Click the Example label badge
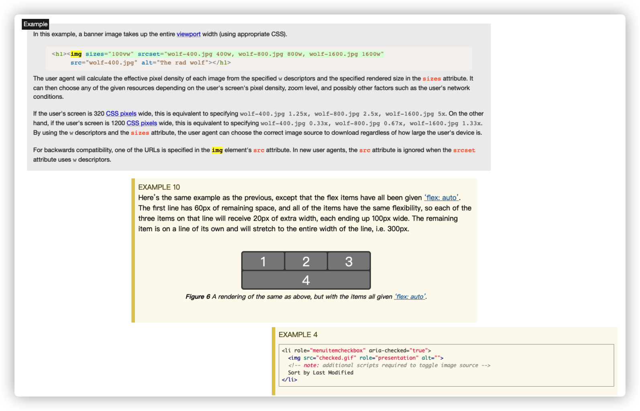The width and height of the screenshot is (640, 411). 35,24
